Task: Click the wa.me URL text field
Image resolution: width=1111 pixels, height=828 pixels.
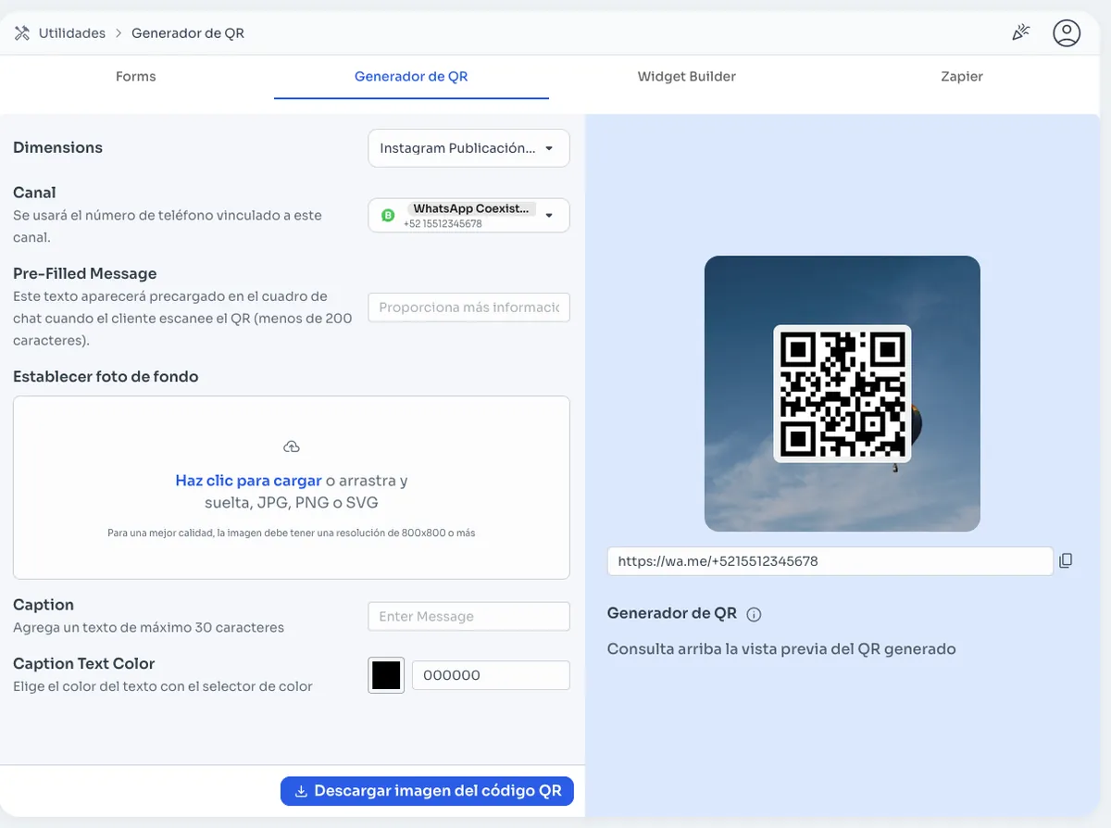Action: (x=830, y=561)
